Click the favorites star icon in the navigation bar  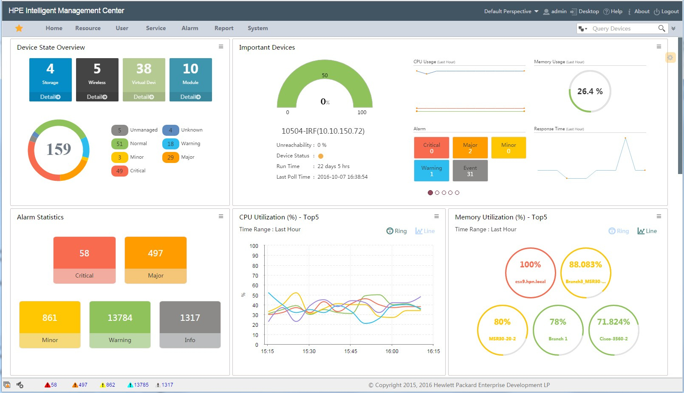[x=19, y=28]
